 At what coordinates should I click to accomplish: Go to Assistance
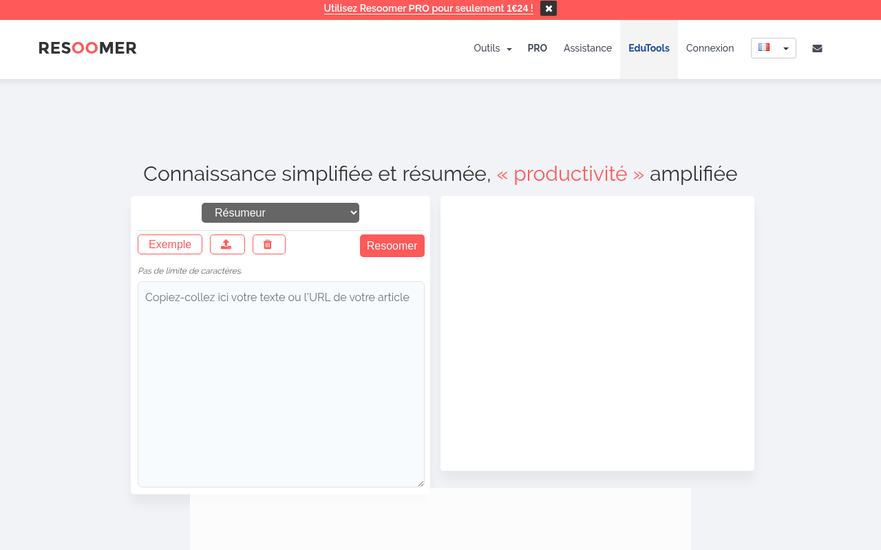(x=587, y=48)
